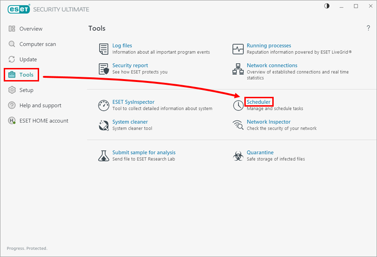Click the Running processes heartbeat icon
377x257 pixels.
(x=238, y=49)
